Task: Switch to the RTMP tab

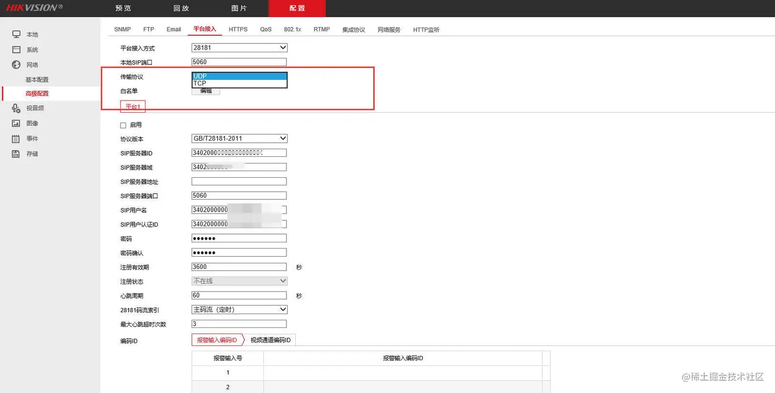Action: [322, 29]
